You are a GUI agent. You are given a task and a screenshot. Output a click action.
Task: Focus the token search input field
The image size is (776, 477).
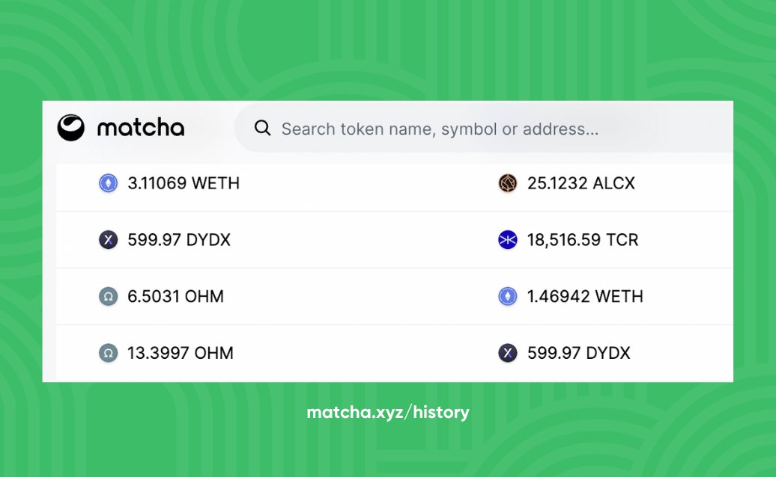coord(484,129)
